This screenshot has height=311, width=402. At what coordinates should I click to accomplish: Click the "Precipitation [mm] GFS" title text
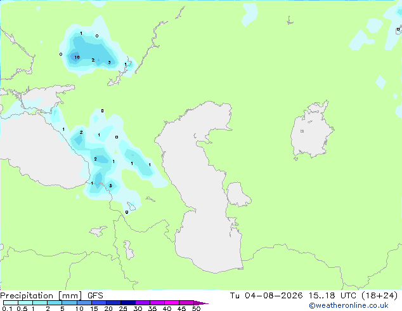51,296
